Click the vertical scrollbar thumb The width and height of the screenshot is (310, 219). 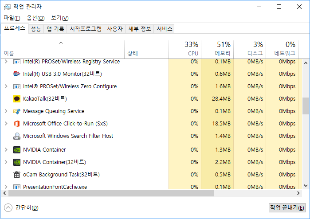tap(306, 106)
